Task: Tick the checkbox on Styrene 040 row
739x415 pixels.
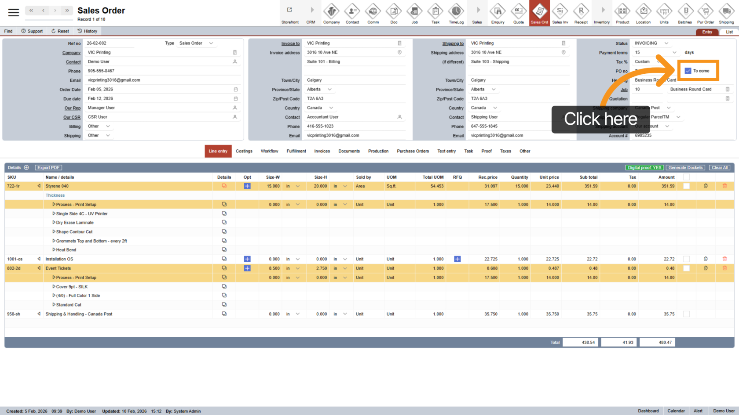Action: (x=686, y=186)
